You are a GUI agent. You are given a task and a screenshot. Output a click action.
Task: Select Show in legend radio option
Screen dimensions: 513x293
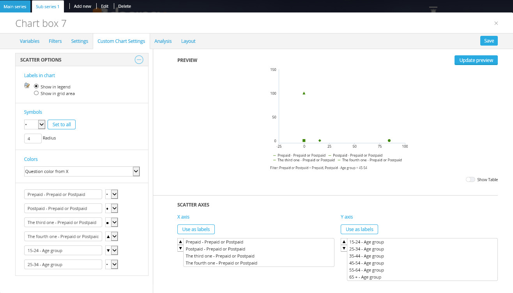pos(36,86)
